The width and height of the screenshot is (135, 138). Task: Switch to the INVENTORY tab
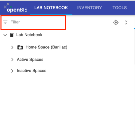(90, 8)
